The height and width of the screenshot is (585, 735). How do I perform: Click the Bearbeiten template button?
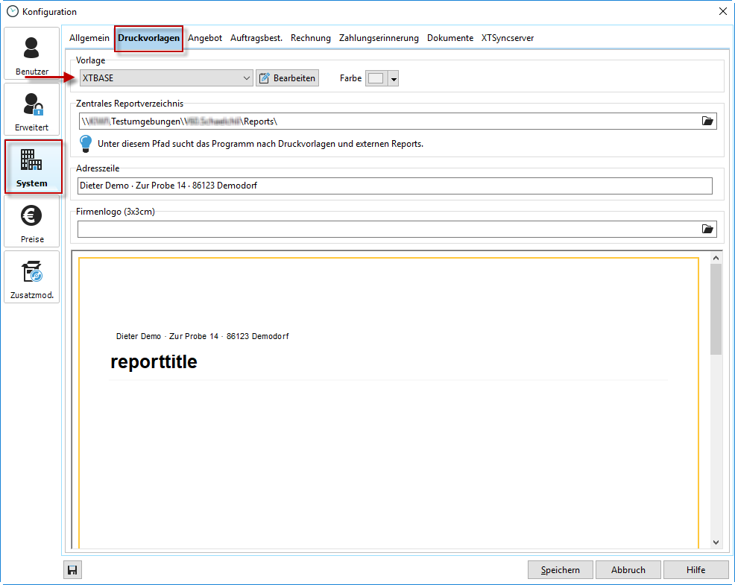[x=287, y=78]
